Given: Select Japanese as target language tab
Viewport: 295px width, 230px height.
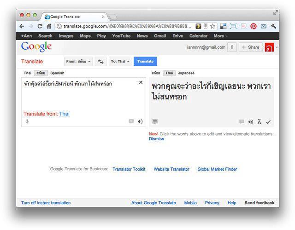Looking at the screenshot, I should (186, 73).
